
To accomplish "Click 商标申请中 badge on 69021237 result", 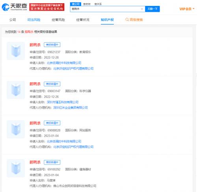I will [x=52, y=45].
